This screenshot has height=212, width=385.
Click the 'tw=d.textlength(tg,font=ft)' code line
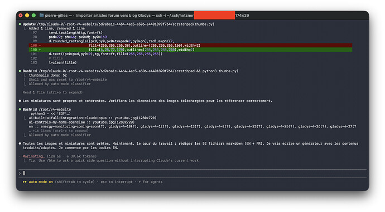coord(76,33)
